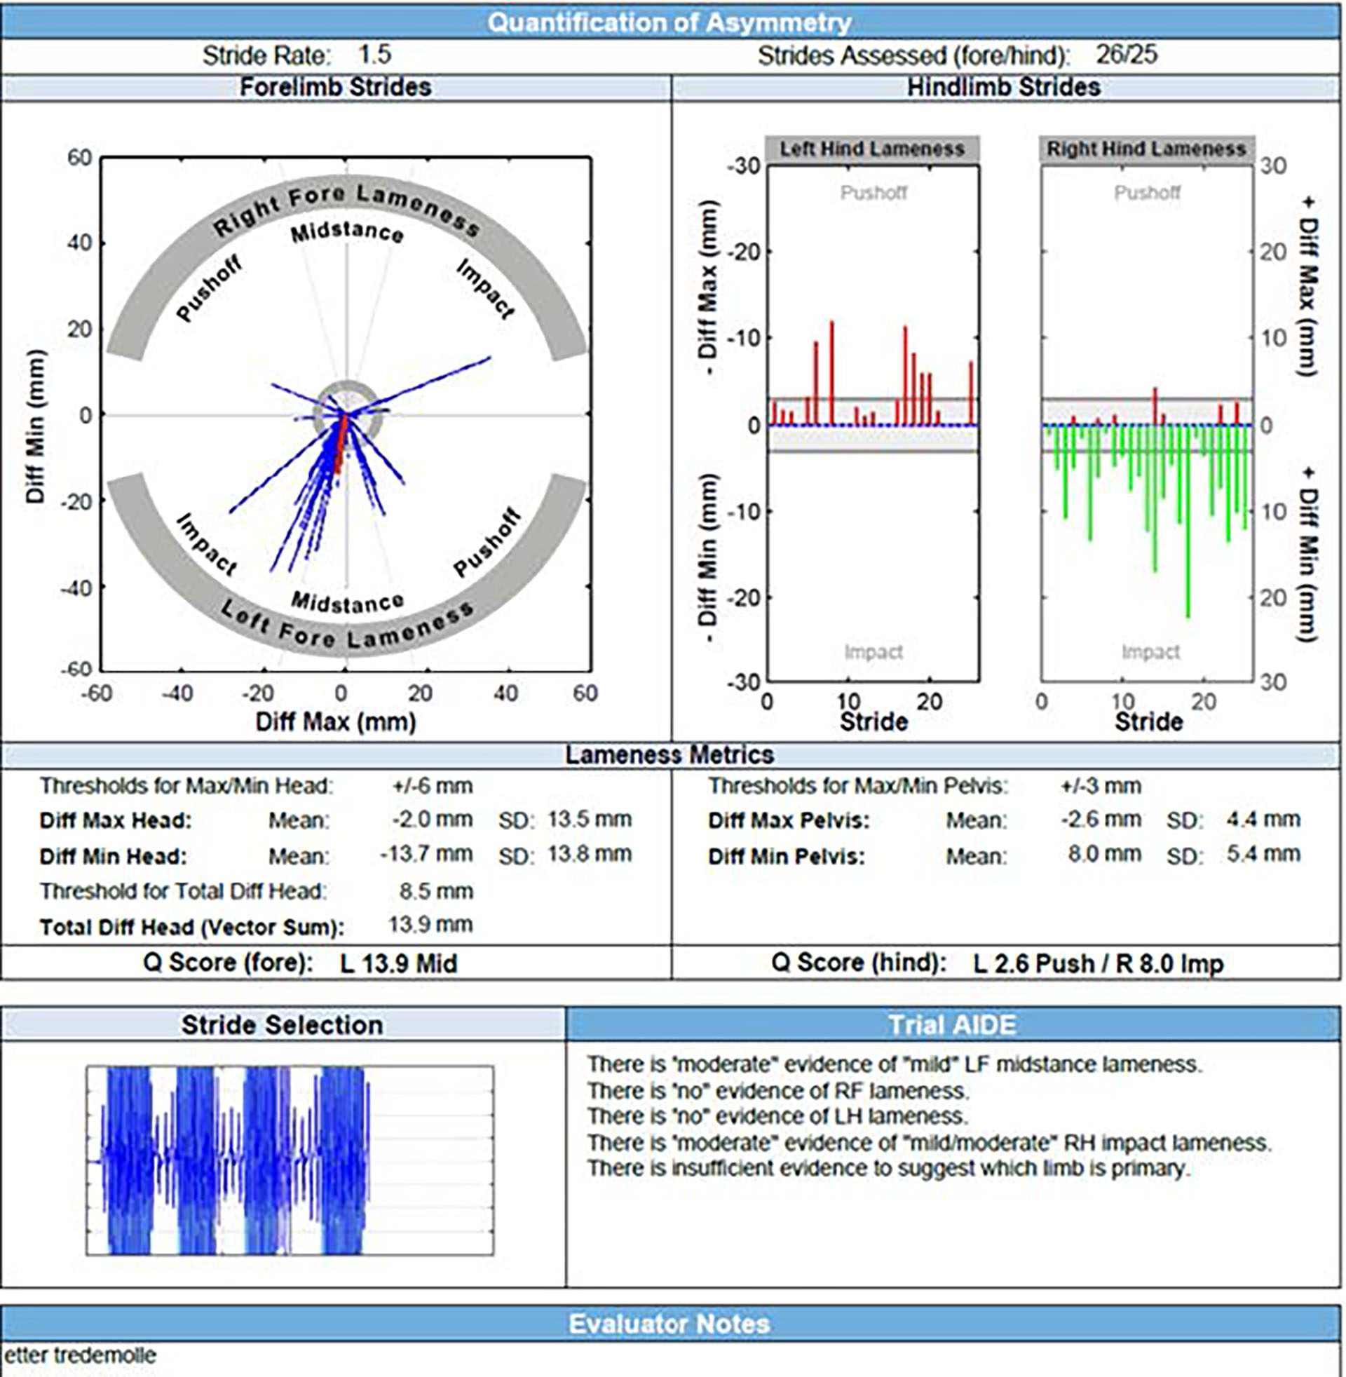Click the Stride Selection panel header

click(282, 1024)
